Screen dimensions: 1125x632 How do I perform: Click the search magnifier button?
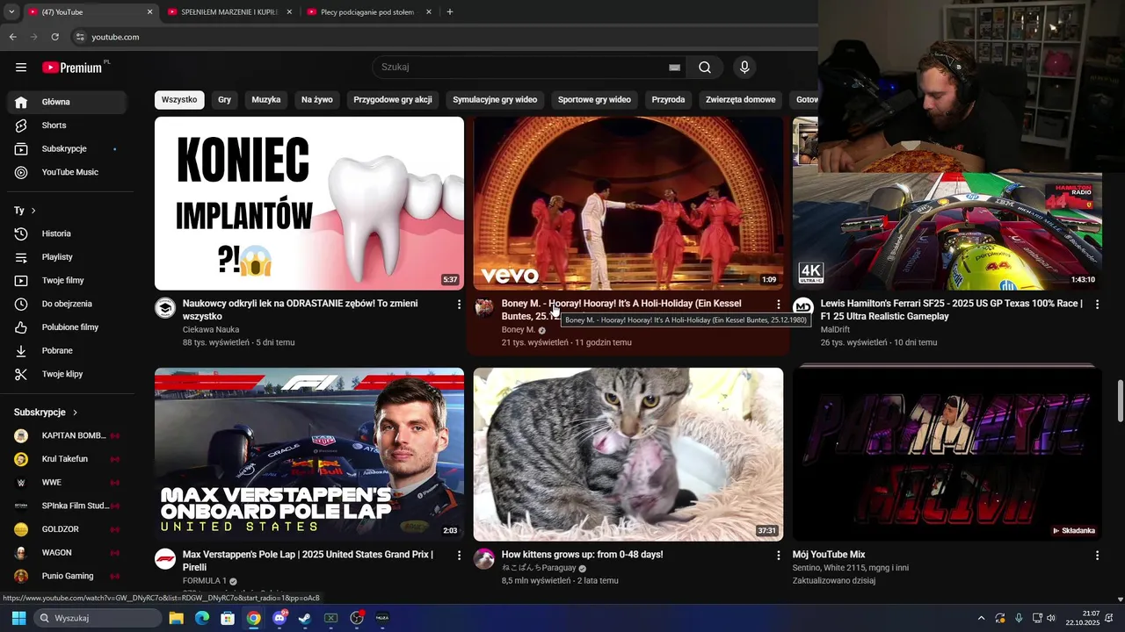(x=705, y=68)
